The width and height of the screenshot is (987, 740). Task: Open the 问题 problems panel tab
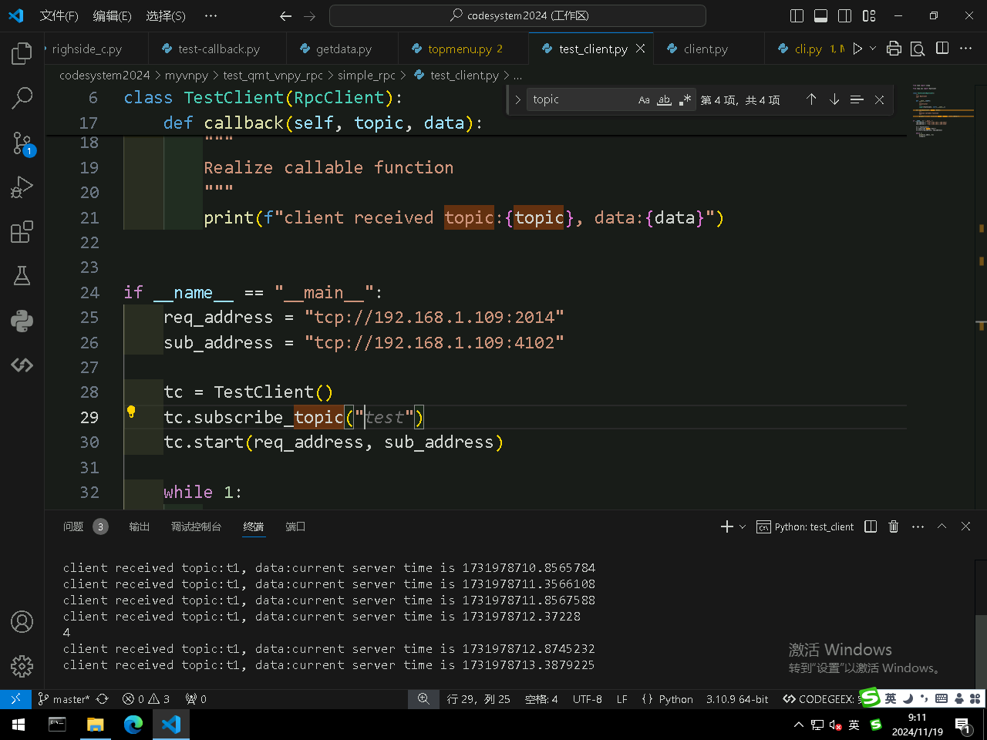pyautogui.click(x=73, y=526)
